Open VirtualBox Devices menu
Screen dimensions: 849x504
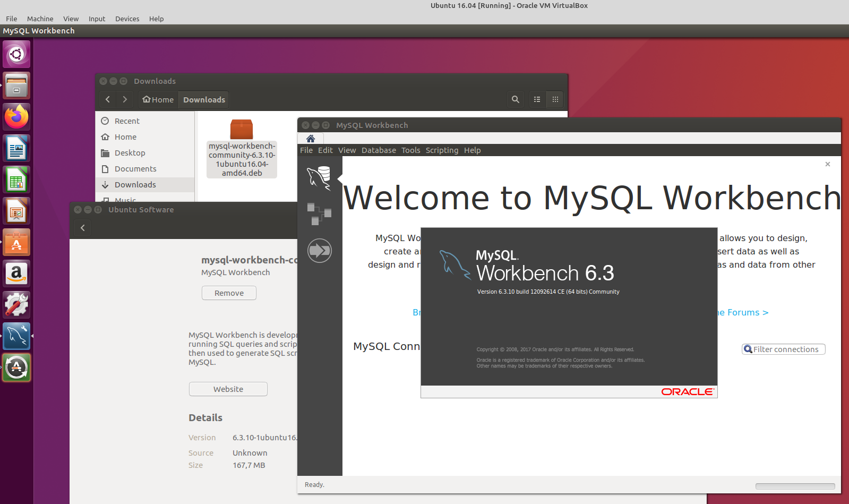click(127, 19)
